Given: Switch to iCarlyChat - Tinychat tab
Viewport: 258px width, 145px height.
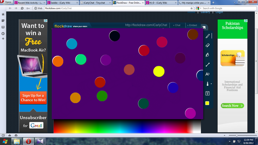Looking at the screenshot, I should click(96, 3).
